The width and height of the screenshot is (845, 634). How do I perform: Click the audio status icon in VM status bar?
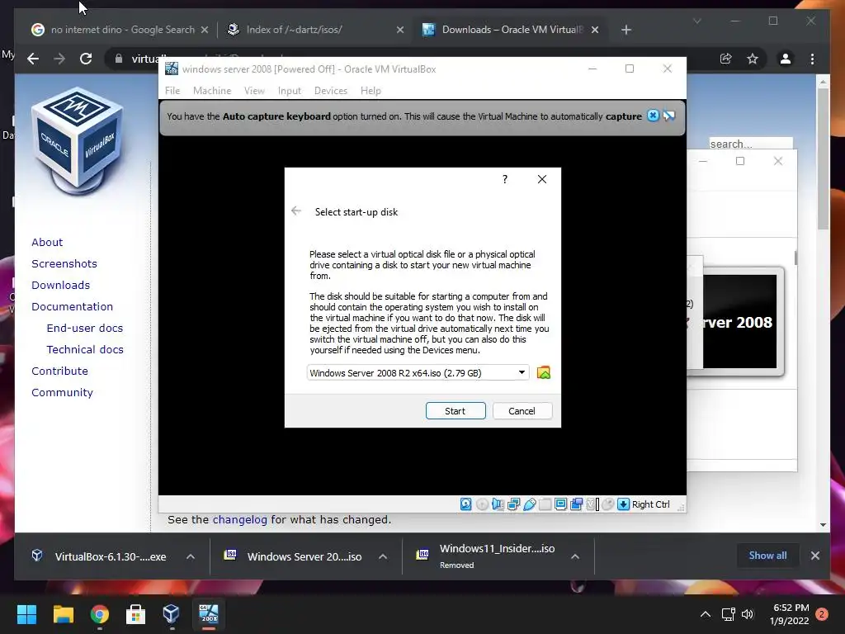(498, 504)
